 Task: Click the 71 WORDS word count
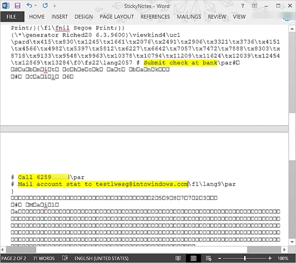coord(43,259)
